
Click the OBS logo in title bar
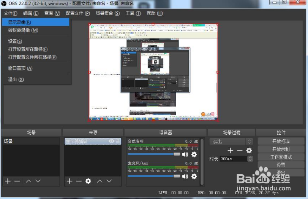point(4,3)
